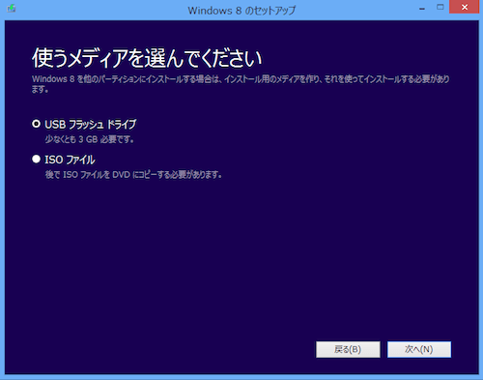Click the partition install description paragraph
483x380 pixels.
[241, 84]
